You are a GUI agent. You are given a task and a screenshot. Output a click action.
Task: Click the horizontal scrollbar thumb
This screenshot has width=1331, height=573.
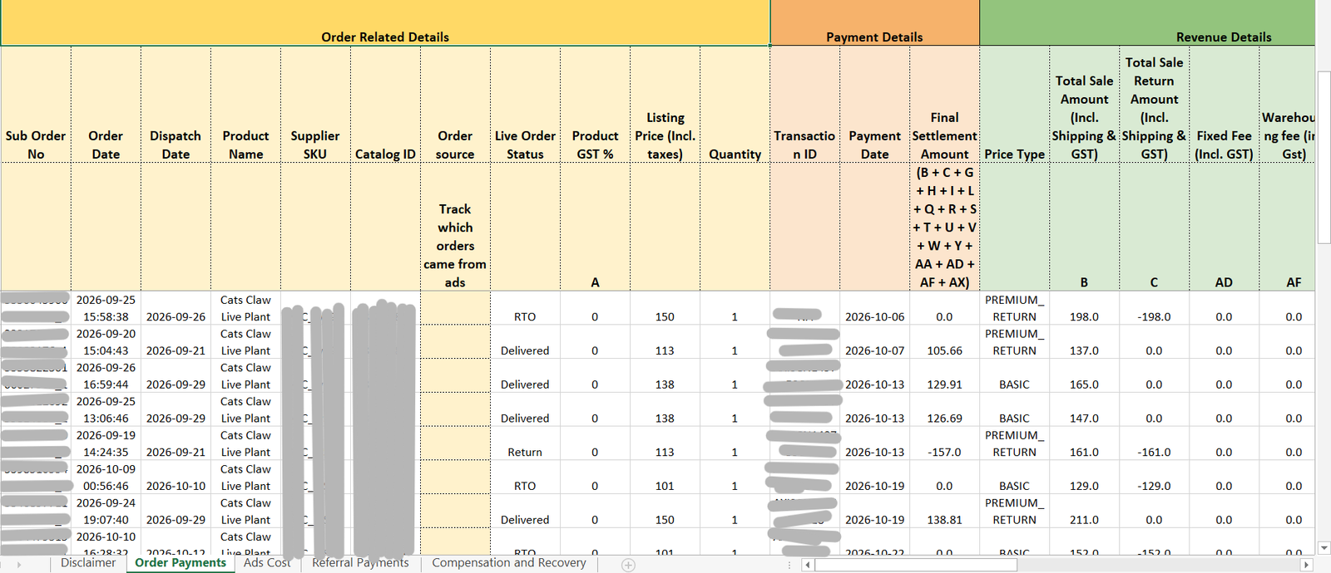tap(916, 565)
